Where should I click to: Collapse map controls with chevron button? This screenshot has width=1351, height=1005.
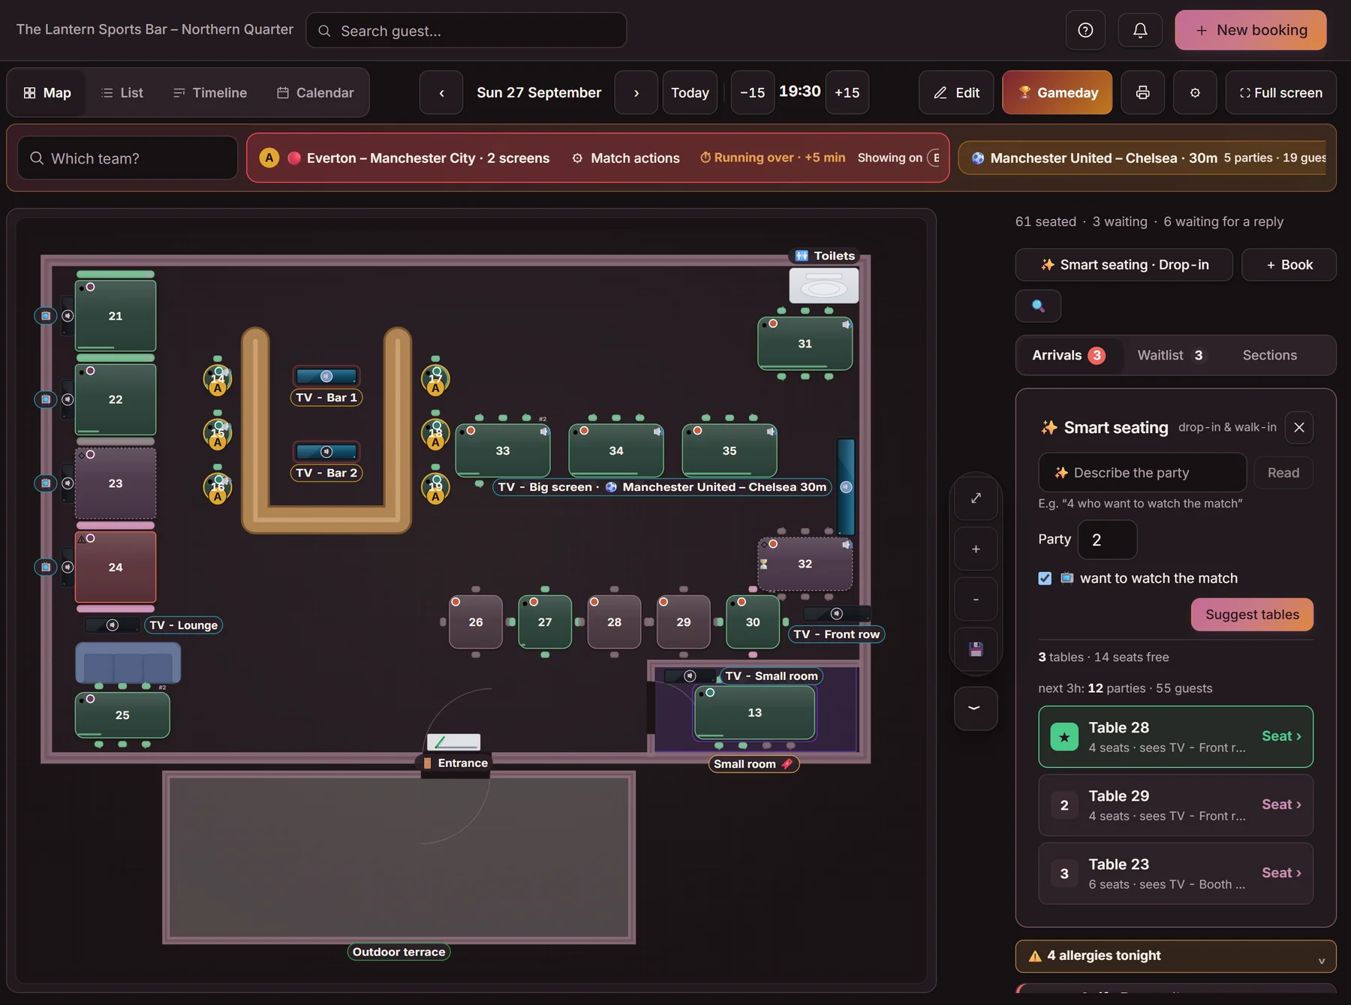point(975,708)
